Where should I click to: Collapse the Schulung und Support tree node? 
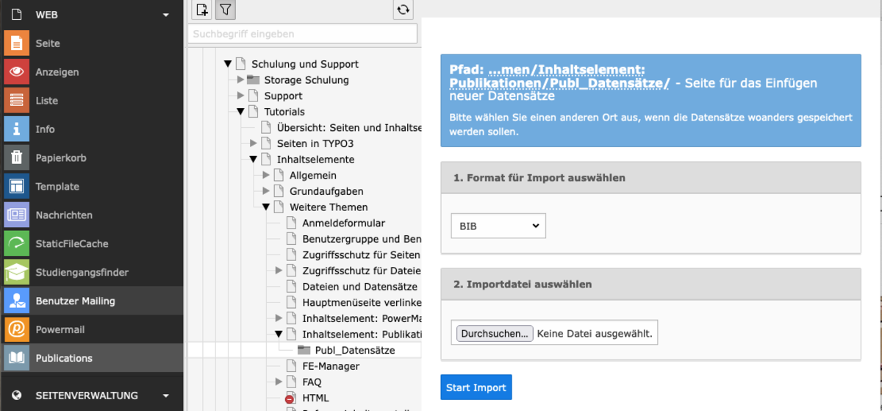(228, 65)
